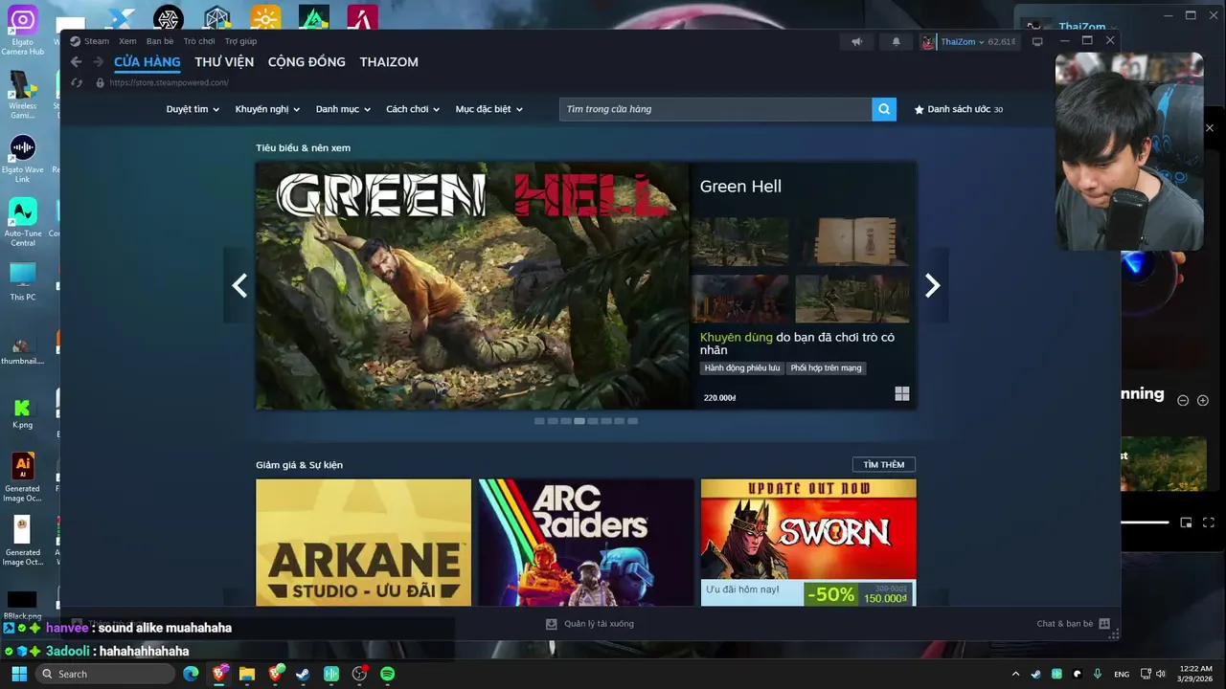
Task: Expand the Duyệt tìm dropdown
Action: pos(193,109)
